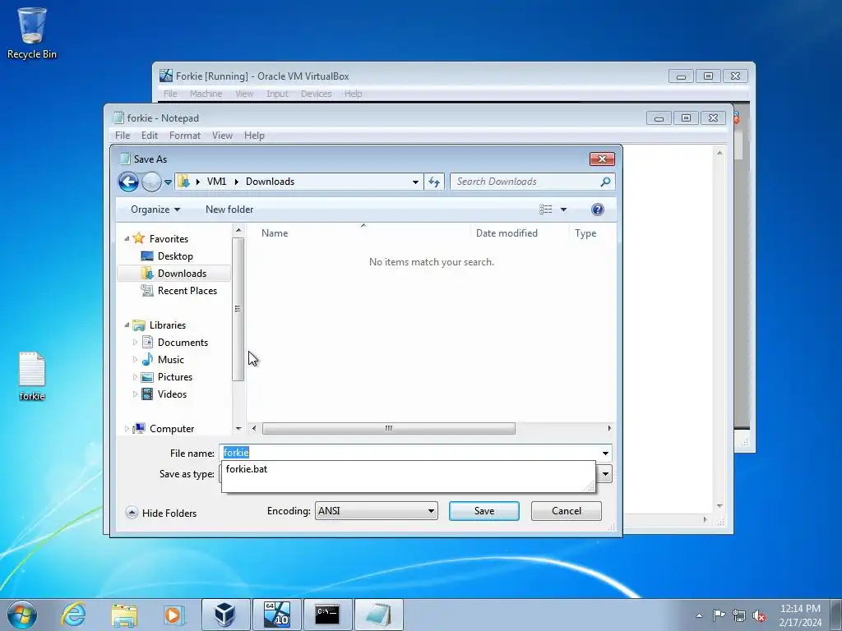Create a New folder
This screenshot has height=631, width=842.
229,210
